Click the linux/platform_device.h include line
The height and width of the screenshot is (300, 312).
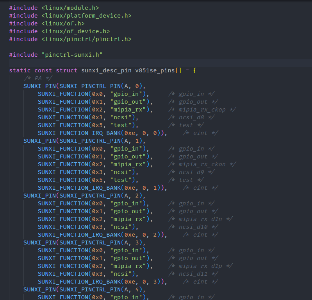(x=70, y=16)
